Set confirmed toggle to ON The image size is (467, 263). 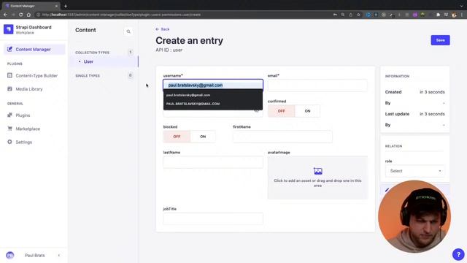(x=307, y=111)
